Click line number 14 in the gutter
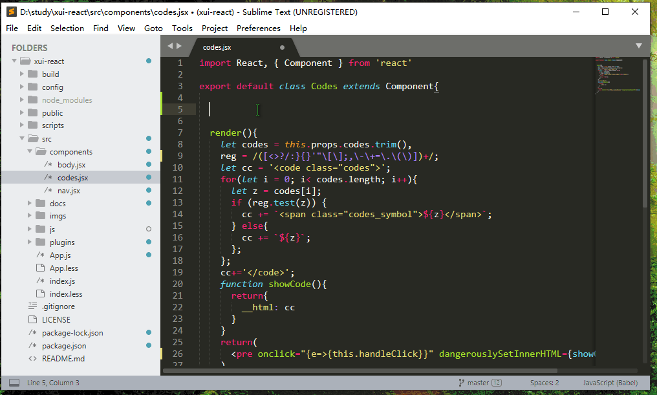This screenshot has width=657, height=395. tap(178, 214)
